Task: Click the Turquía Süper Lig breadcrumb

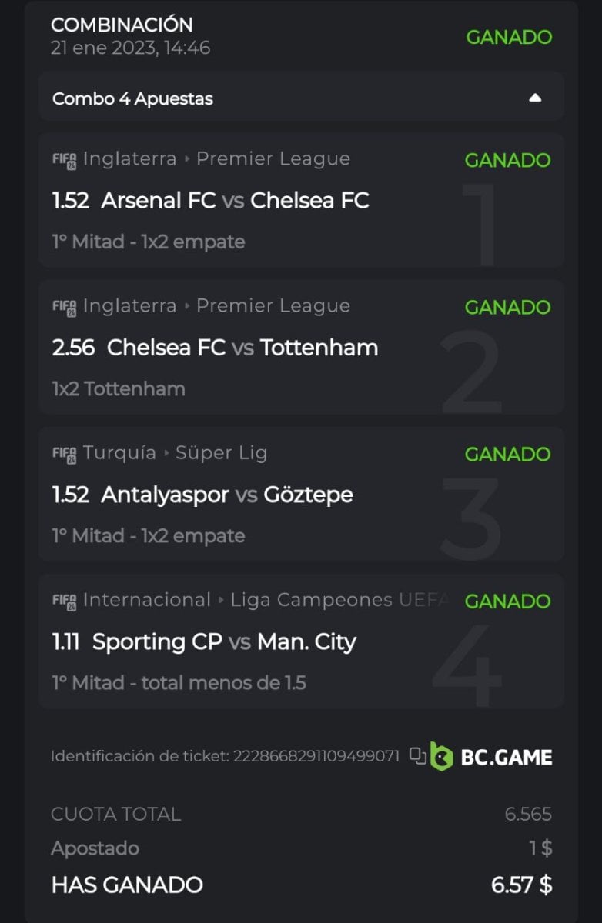Action: [x=175, y=453]
